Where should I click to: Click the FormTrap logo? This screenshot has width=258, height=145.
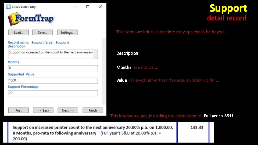(x=31, y=19)
